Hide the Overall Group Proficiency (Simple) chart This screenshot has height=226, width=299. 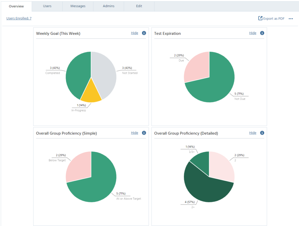(135, 133)
